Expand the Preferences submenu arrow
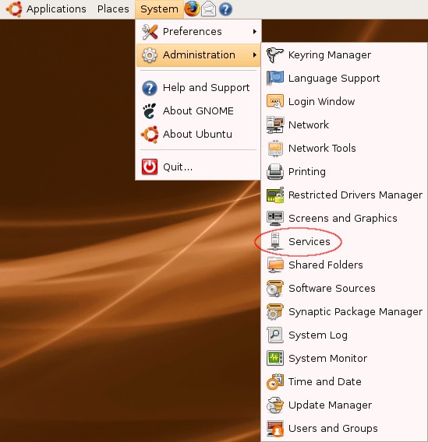The height and width of the screenshot is (442, 428). pyautogui.click(x=255, y=32)
